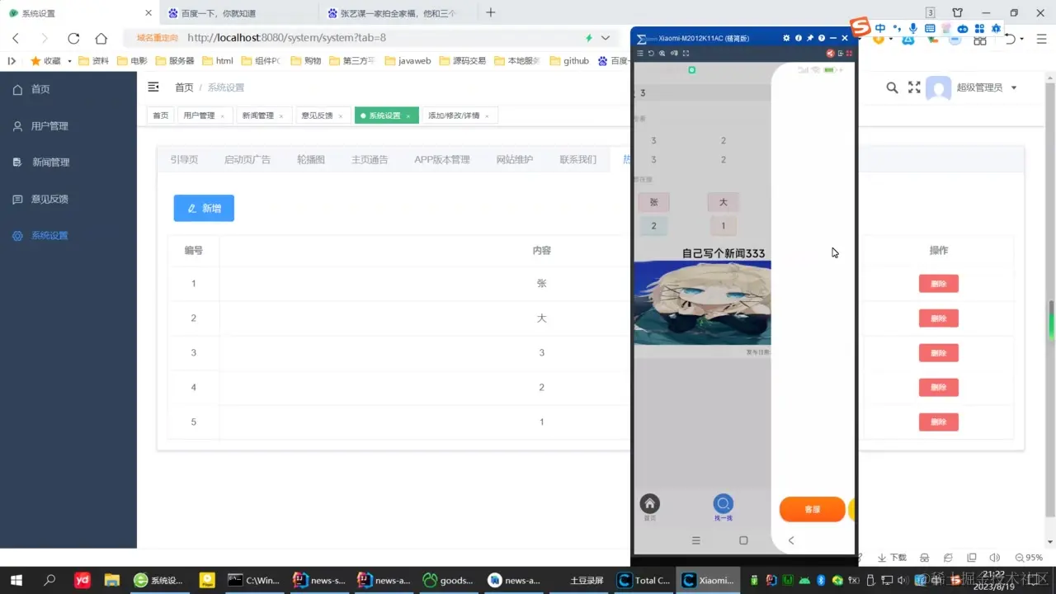Delete the row with content 张

tap(939, 284)
